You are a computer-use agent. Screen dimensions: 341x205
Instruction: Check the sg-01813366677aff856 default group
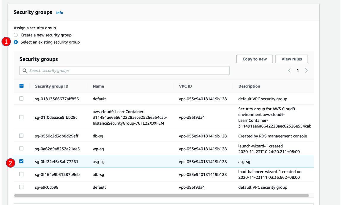click(x=21, y=98)
